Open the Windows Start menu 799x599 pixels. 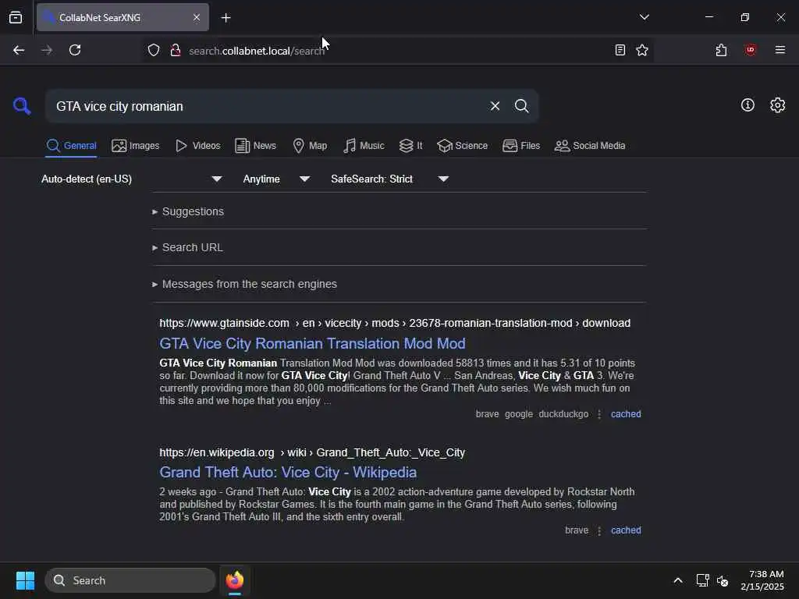tap(25, 580)
